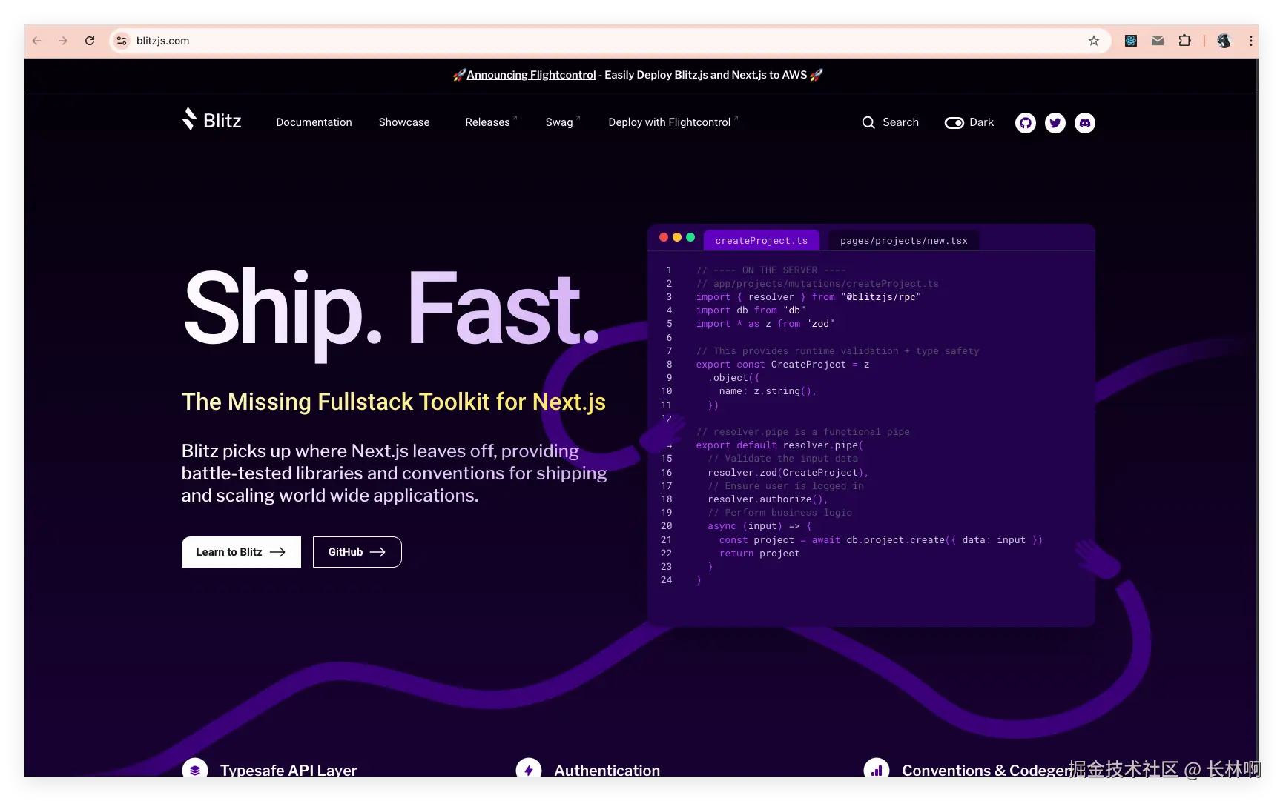
Task: Reload the blitzjs.com page
Action: [90, 41]
